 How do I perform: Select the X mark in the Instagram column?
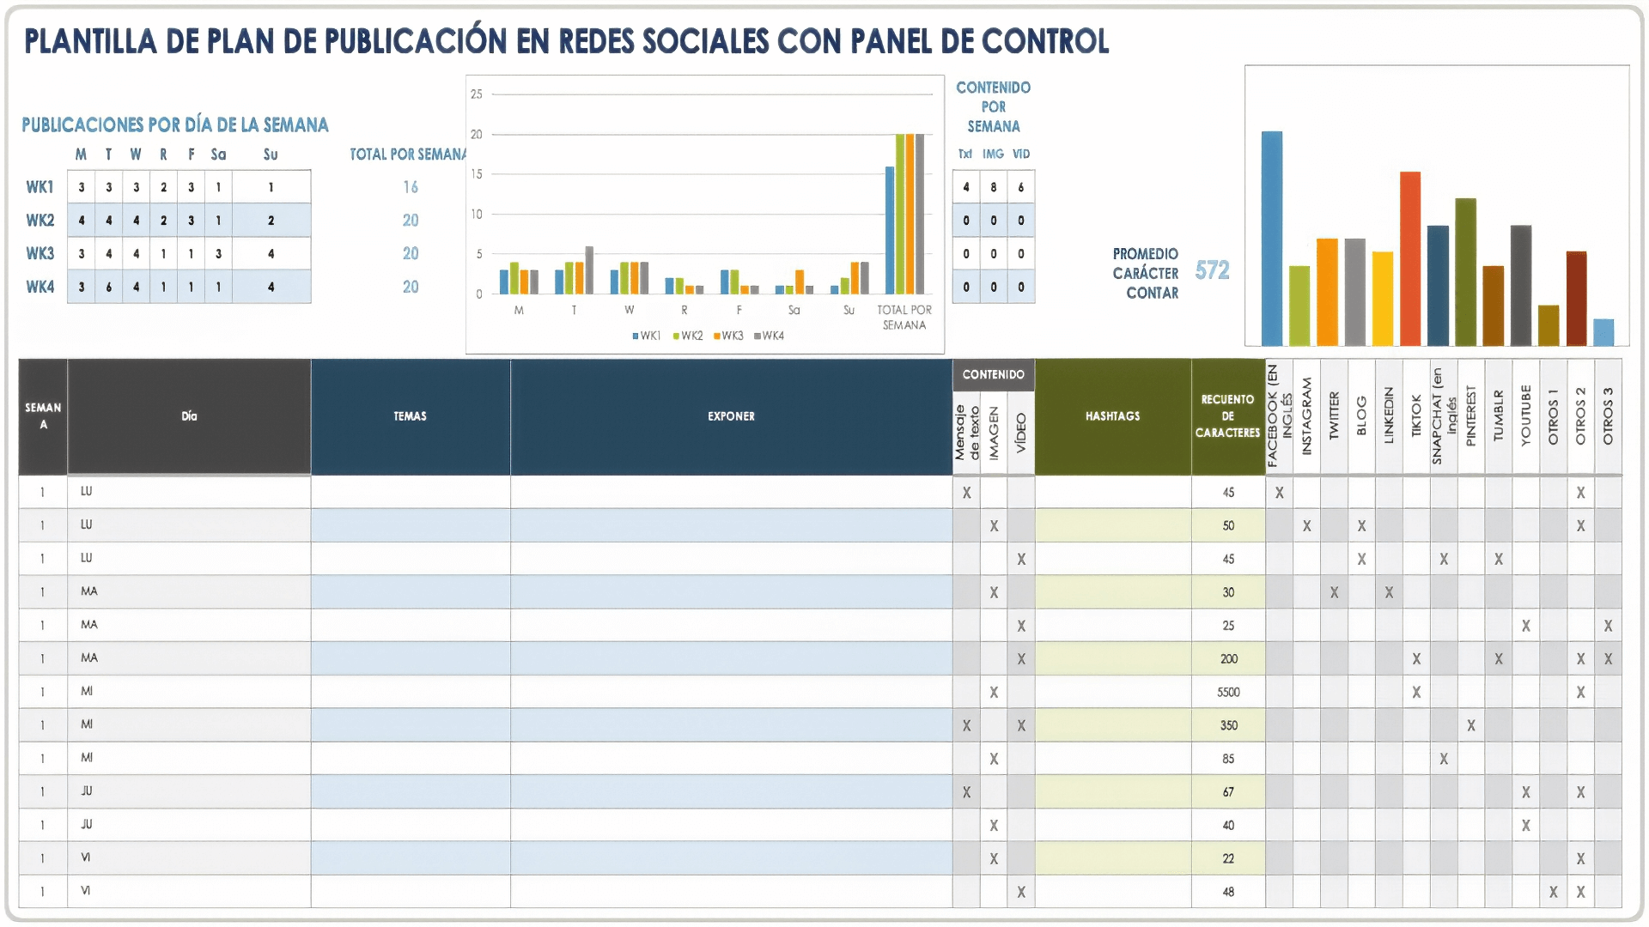[x=1307, y=526]
